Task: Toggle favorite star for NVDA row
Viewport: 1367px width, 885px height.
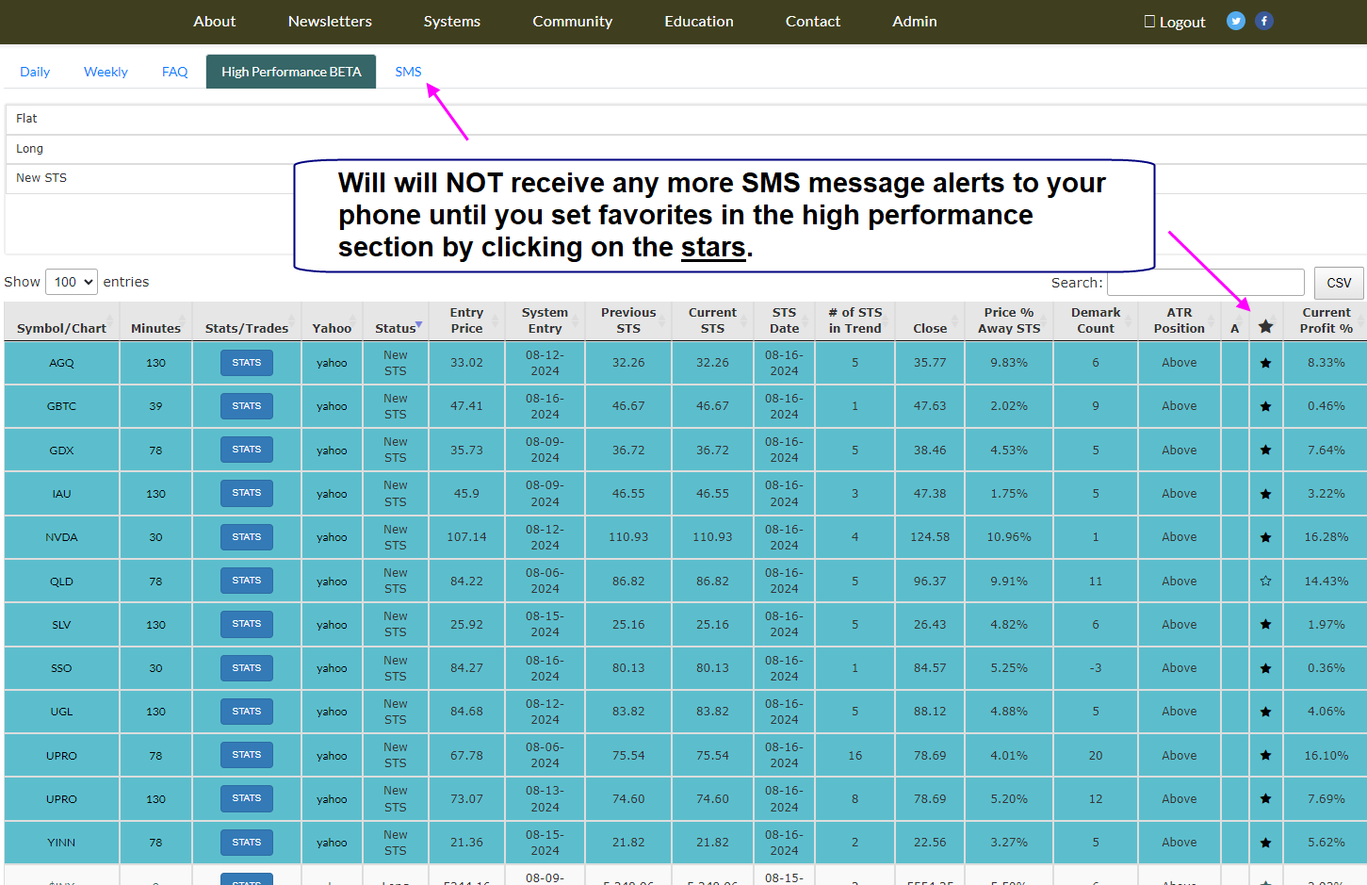Action: click(1265, 537)
